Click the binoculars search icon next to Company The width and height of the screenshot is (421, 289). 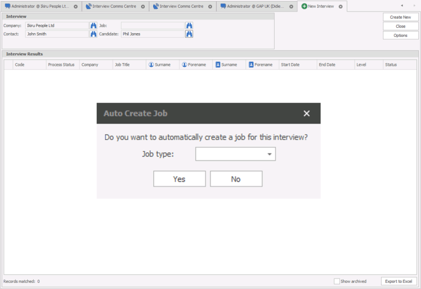tap(94, 25)
